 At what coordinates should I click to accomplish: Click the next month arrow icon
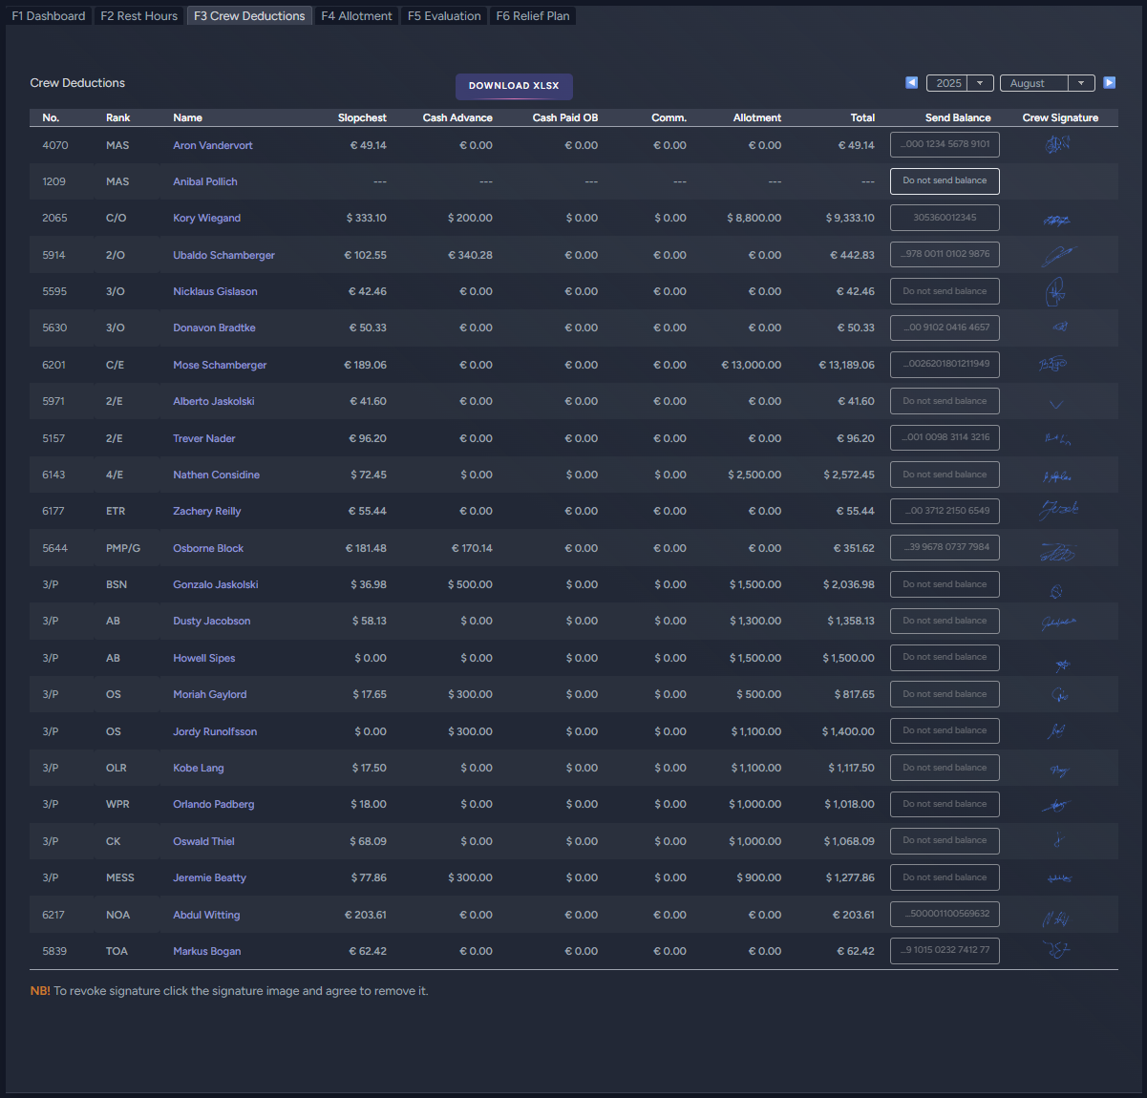pyautogui.click(x=1109, y=83)
